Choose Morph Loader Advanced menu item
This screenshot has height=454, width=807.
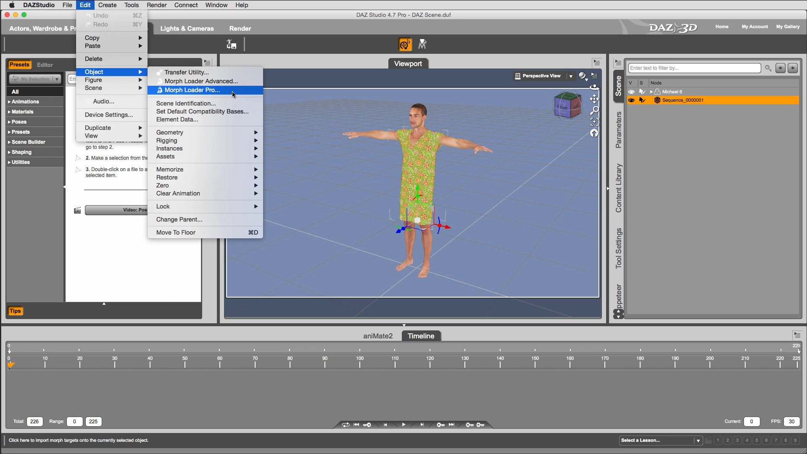click(205, 81)
